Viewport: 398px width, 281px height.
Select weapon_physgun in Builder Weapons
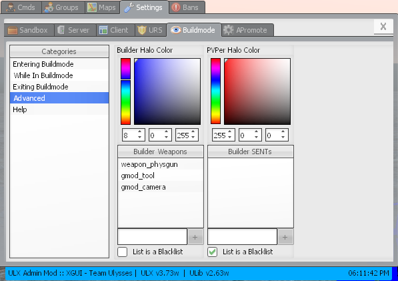point(161,164)
